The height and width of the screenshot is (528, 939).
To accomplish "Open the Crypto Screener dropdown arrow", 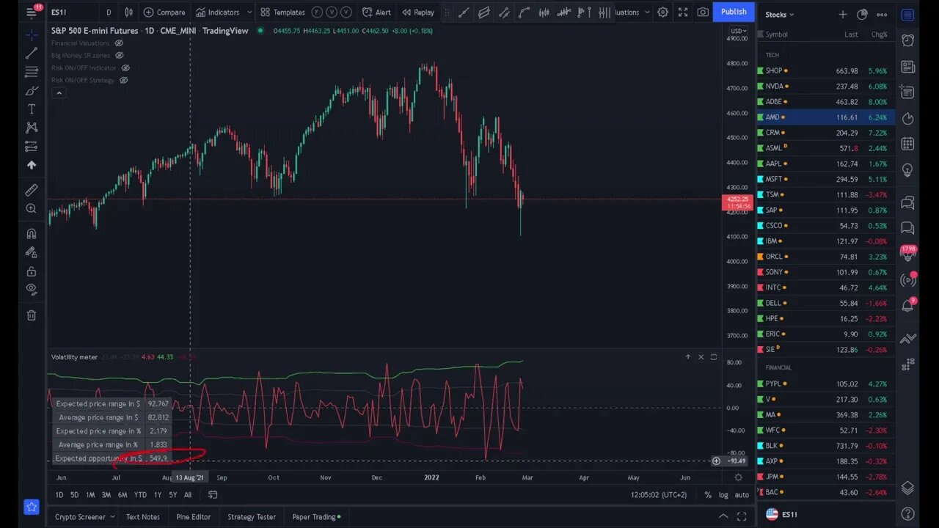I will 112,517.
